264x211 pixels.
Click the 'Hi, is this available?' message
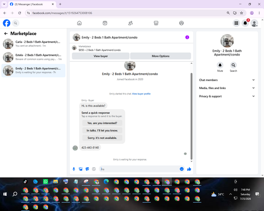(x=93, y=105)
